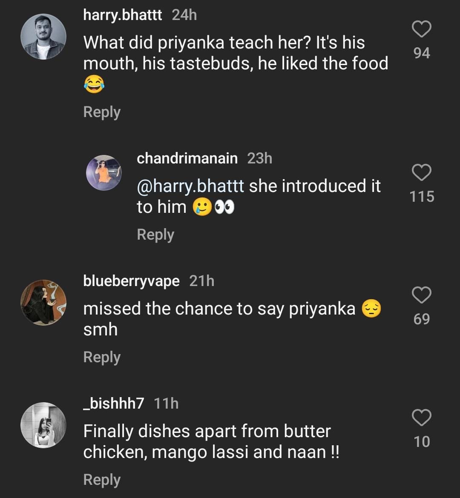
Task: View the 94 likes count on harry.bhattt's comment
Action: (422, 53)
